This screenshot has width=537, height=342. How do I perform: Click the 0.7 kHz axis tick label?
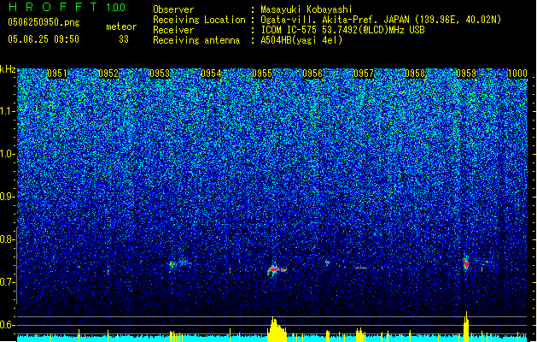tap(8, 282)
